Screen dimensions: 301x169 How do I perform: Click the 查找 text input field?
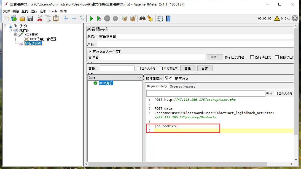point(117,69)
